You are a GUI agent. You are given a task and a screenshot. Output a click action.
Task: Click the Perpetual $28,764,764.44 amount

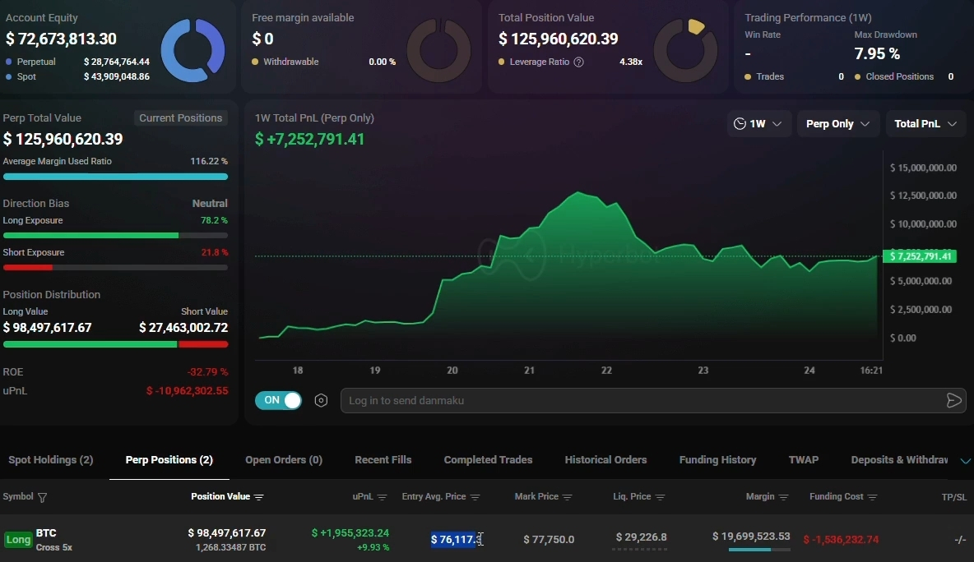(x=117, y=62)
